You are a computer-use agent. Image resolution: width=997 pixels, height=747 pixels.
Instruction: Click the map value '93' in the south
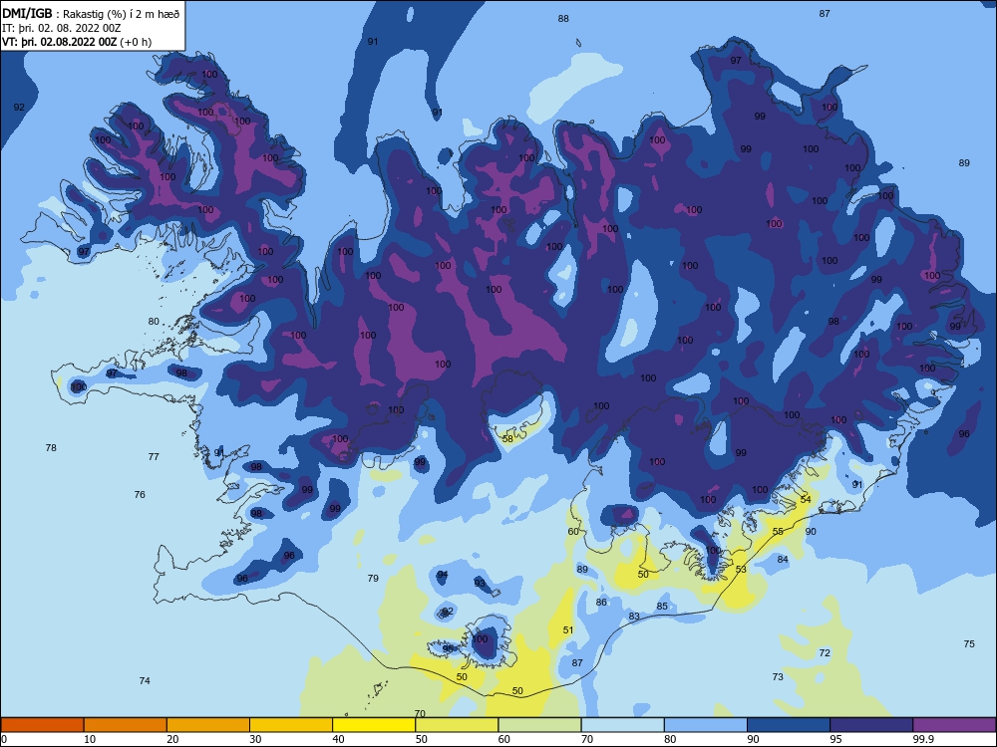click(x=480, y=583)
